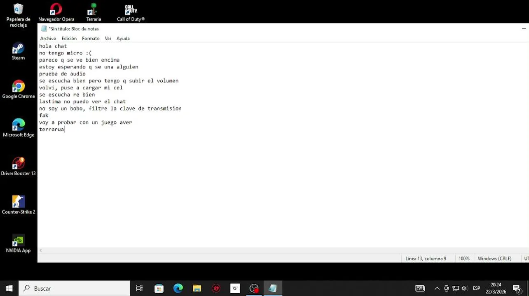Click the line "se escucha re bien"
The height and width of the screenshot is (296, 529).
click(x=67, y=95)
